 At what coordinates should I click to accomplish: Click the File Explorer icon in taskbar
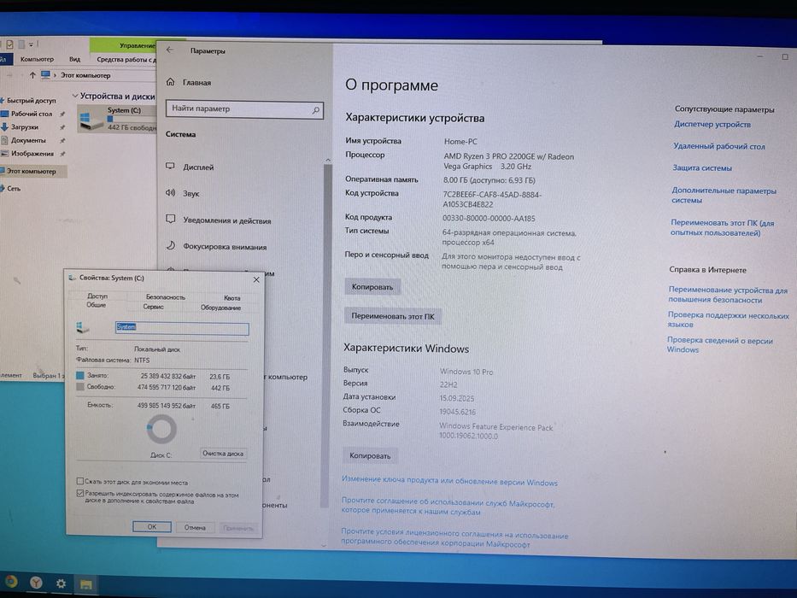[86, 584]
